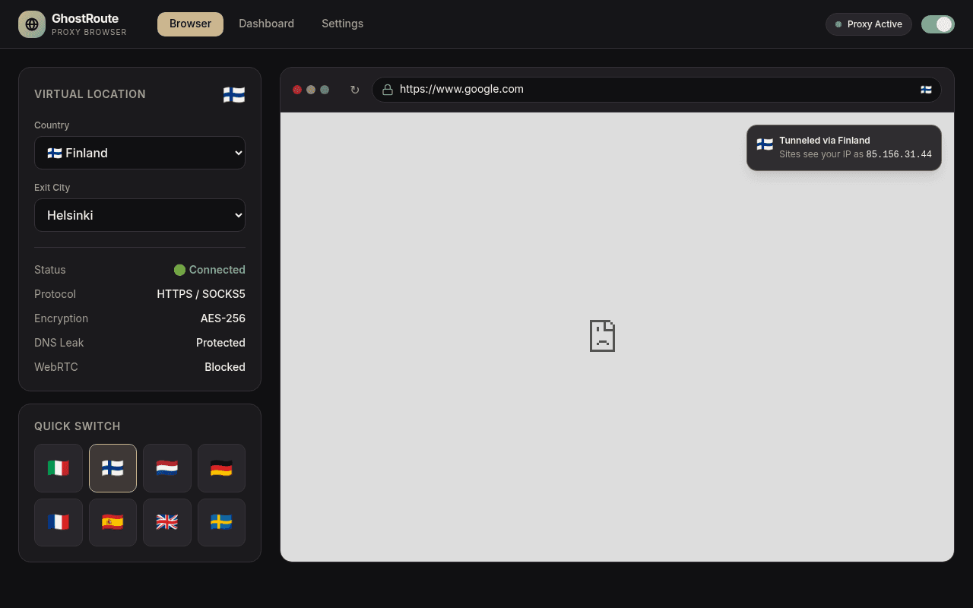The width and height of the screenshot is (973, 608).
Task: Click the yellow window dot in browser frame
Action: 311,90
